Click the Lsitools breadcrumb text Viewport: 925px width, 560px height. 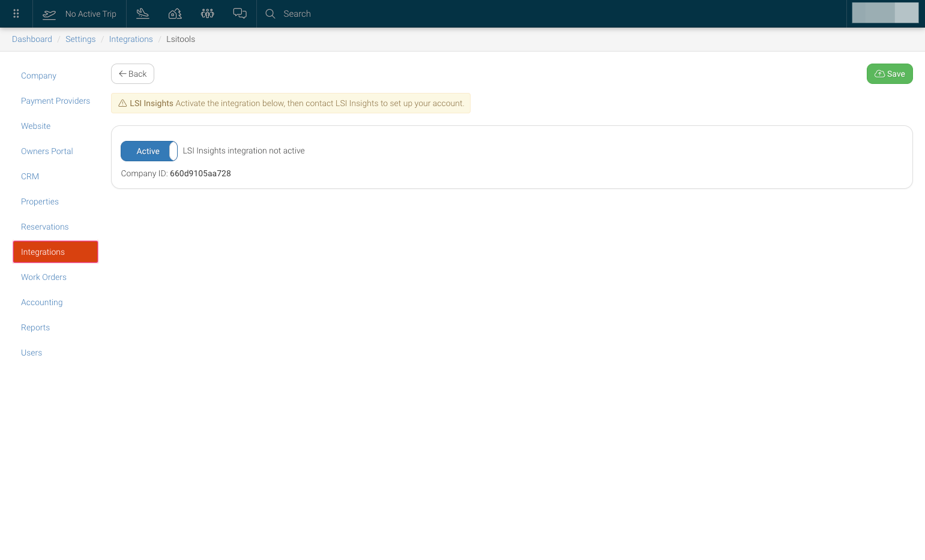181,39
